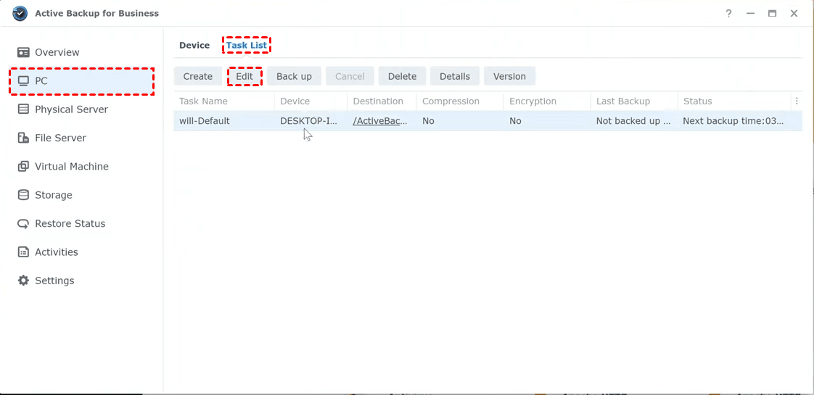Click the Create button

click(x=197, y=76)
